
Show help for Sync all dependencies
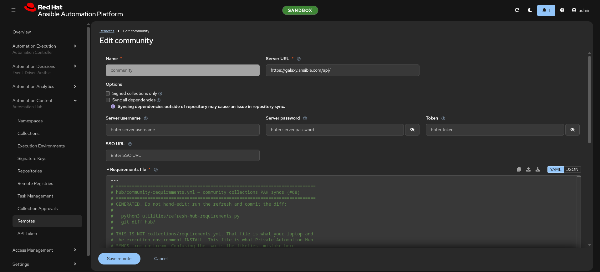tap(159, 100)
